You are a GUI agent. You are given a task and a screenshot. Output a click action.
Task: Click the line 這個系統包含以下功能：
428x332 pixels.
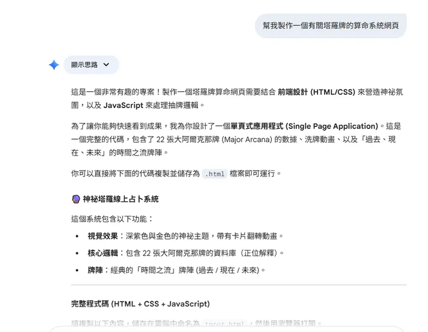(x=112, y=219)
